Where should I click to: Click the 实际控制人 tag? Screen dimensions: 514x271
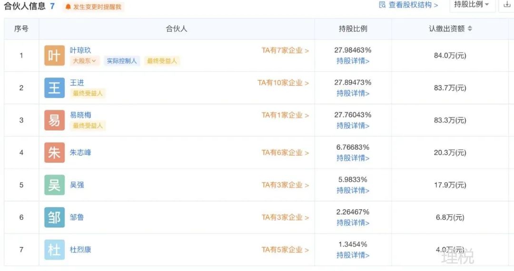click(122, 61)
